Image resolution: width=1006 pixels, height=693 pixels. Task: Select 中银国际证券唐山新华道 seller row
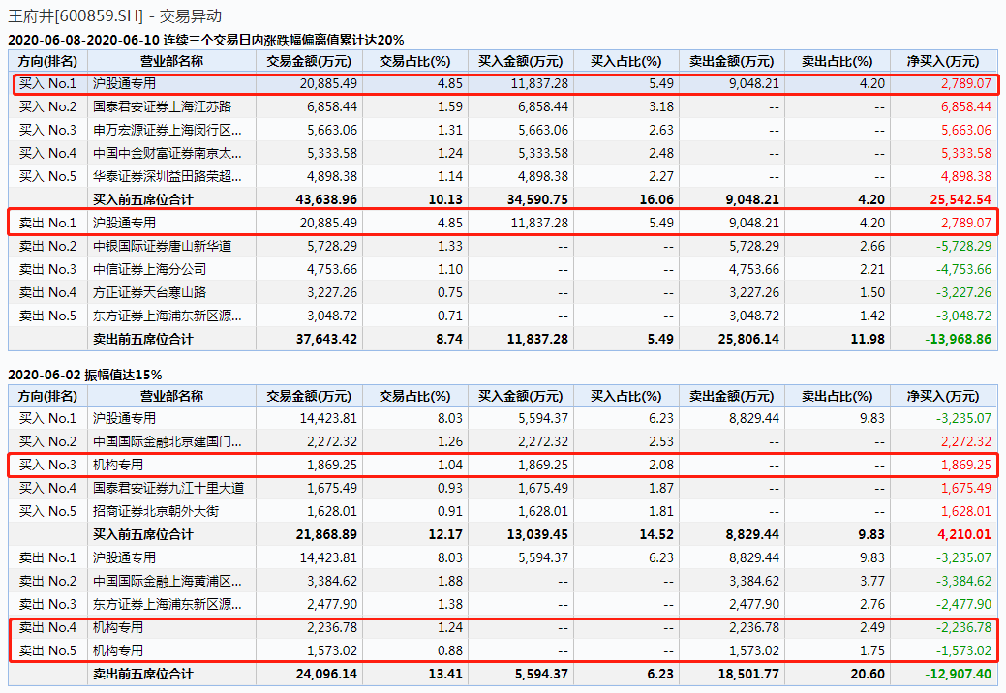coord(161,246)
